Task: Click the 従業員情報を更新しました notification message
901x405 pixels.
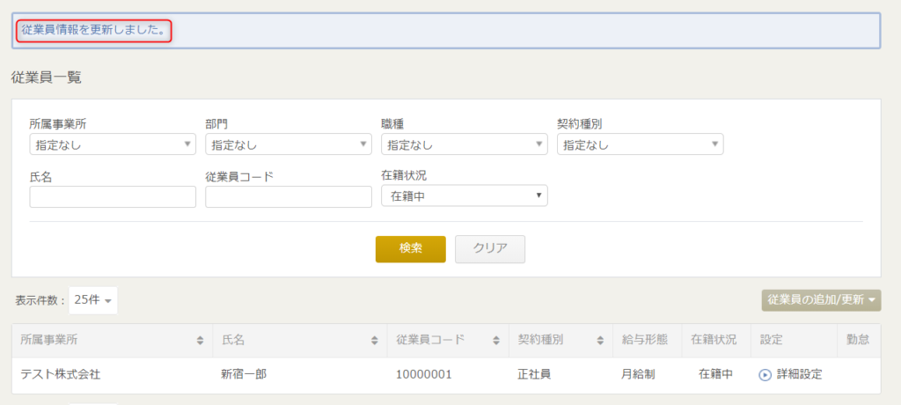Action: (94, 30)
